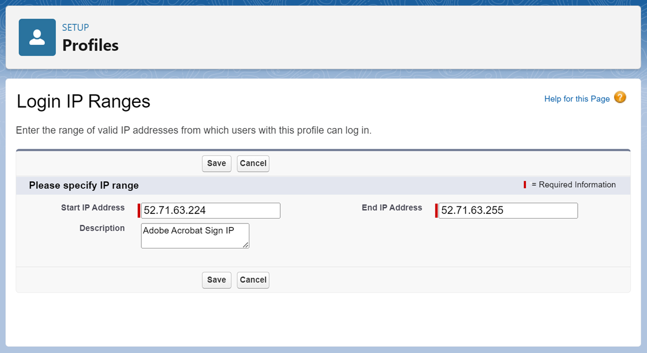Click inside the Description text area
Image resolution: width=647 pixels, height=353 pixels.
pos(195,236)
